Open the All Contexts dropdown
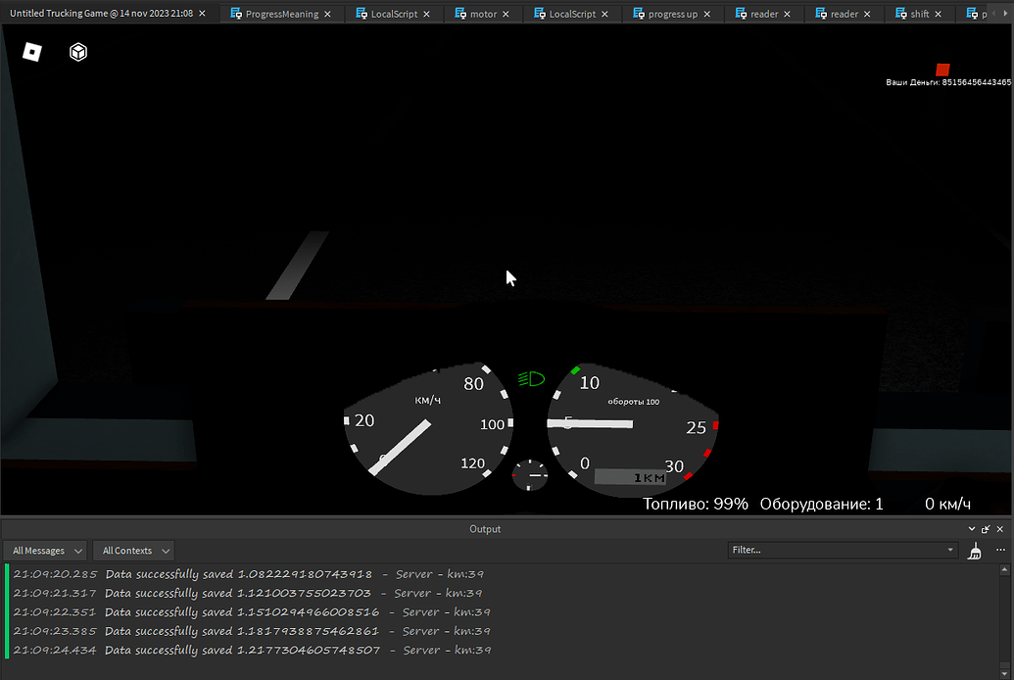 pyautogui.click(x=133, y=551)
